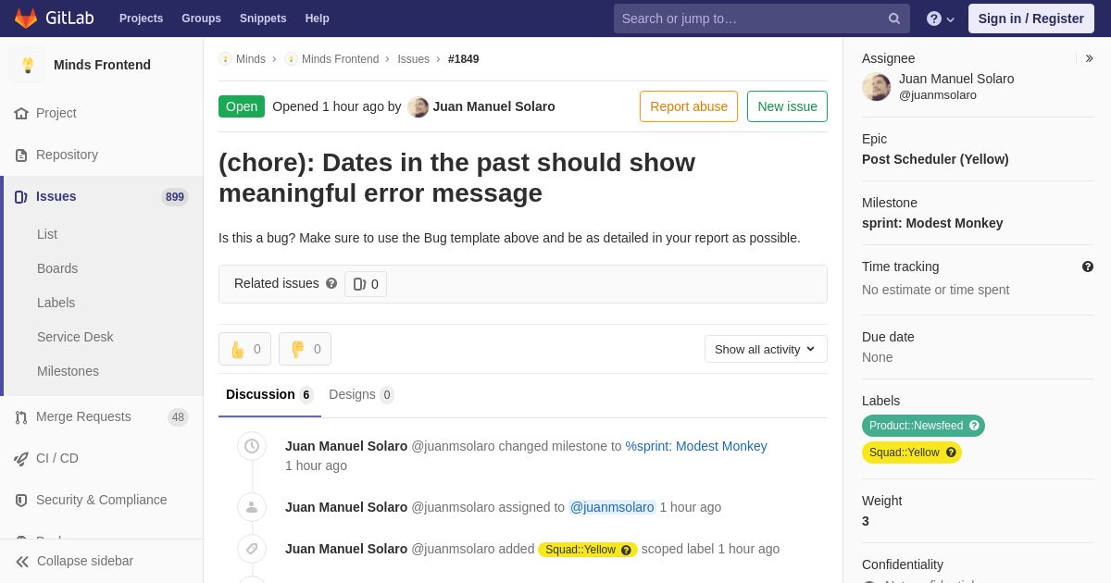Click the Issues icon in the sidebar

pyautogui.click(x=21, y=197)
